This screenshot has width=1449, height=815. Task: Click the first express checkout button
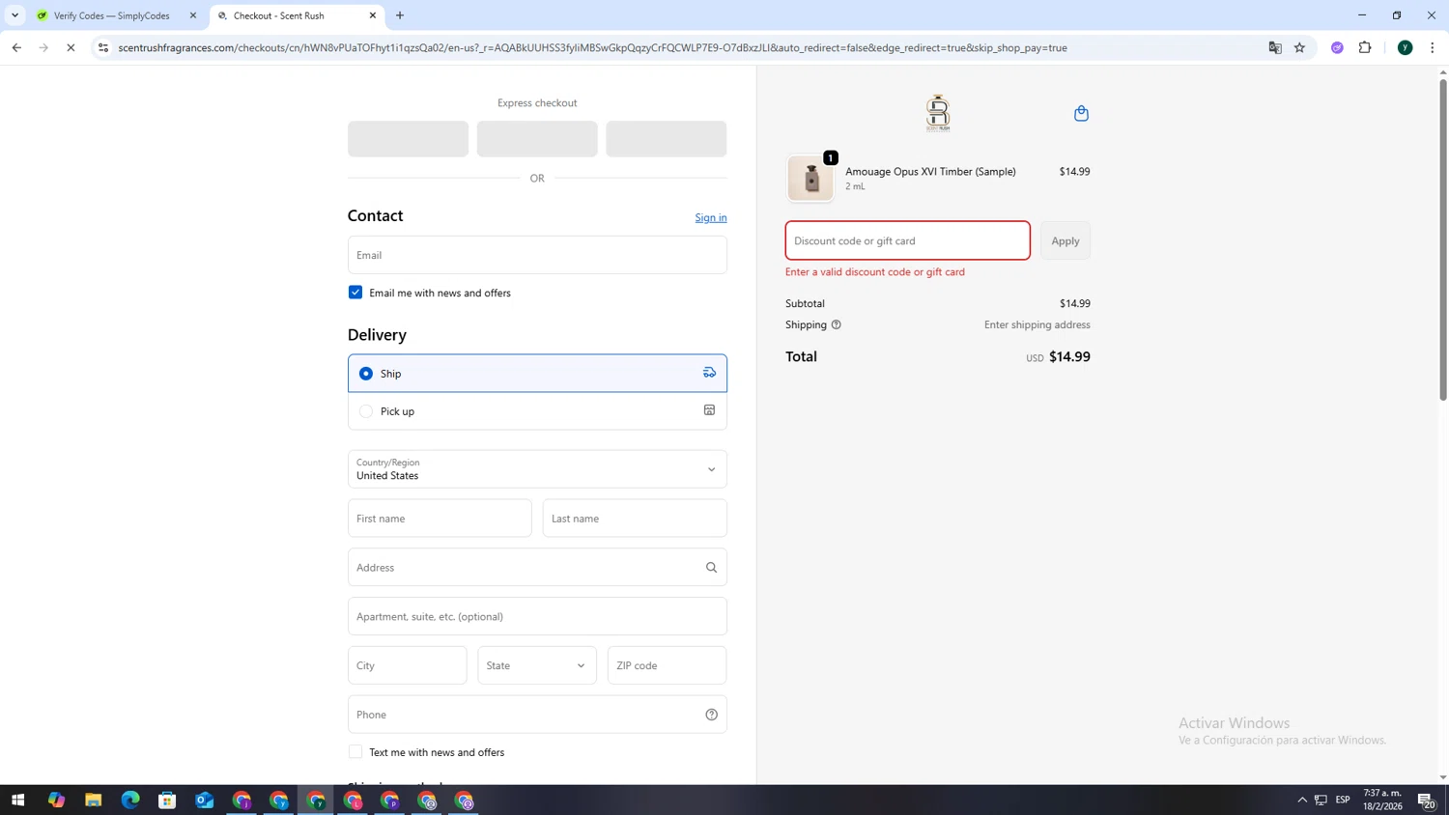click(x=408, y=139)
